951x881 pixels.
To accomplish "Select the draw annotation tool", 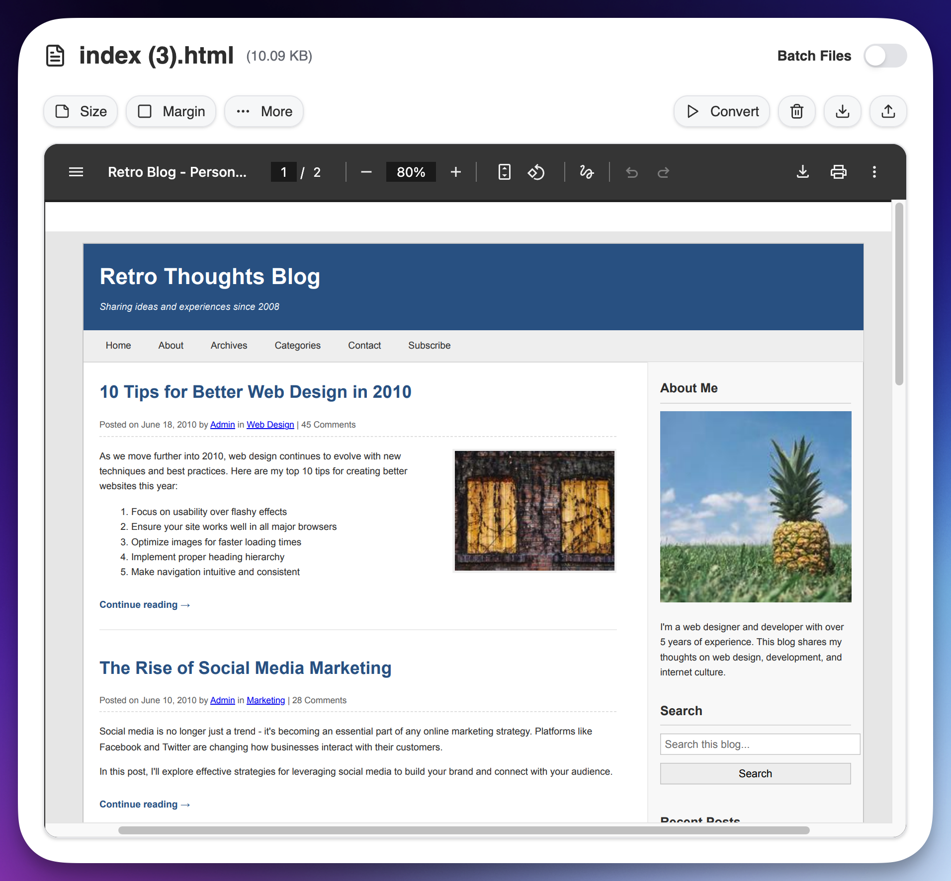I will coord(587,172).
